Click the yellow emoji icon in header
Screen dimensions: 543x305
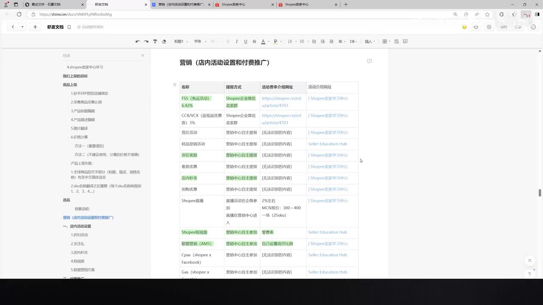point(465,27)
